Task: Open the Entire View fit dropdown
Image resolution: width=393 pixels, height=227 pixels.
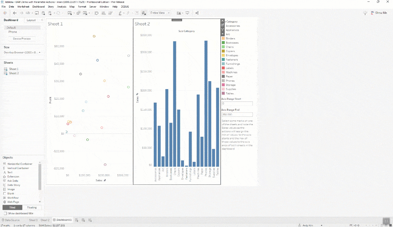Action: [x=160, y=13]
